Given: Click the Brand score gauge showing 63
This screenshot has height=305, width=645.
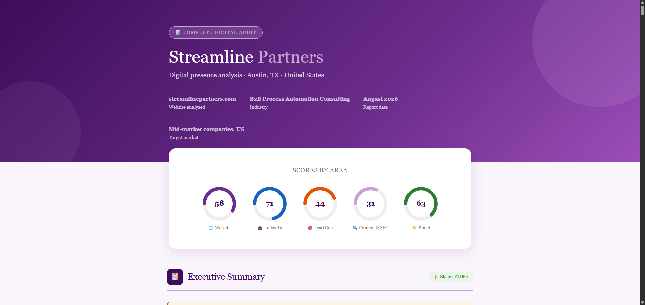Looking at the screenshot, I should point(421,204).
